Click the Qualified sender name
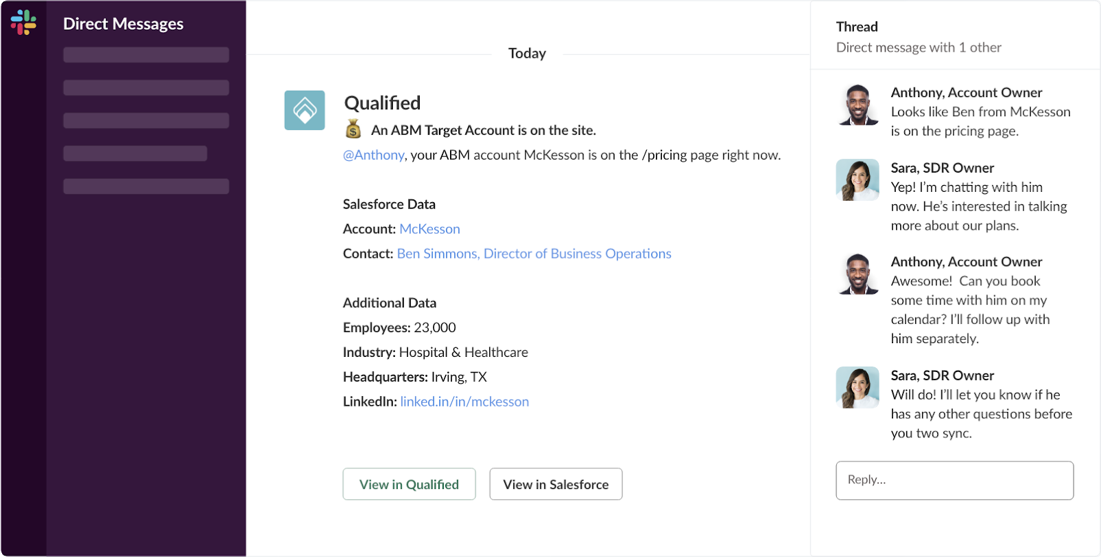The image size is (1101, 557). pyautogui.click(x=383, y=103)
